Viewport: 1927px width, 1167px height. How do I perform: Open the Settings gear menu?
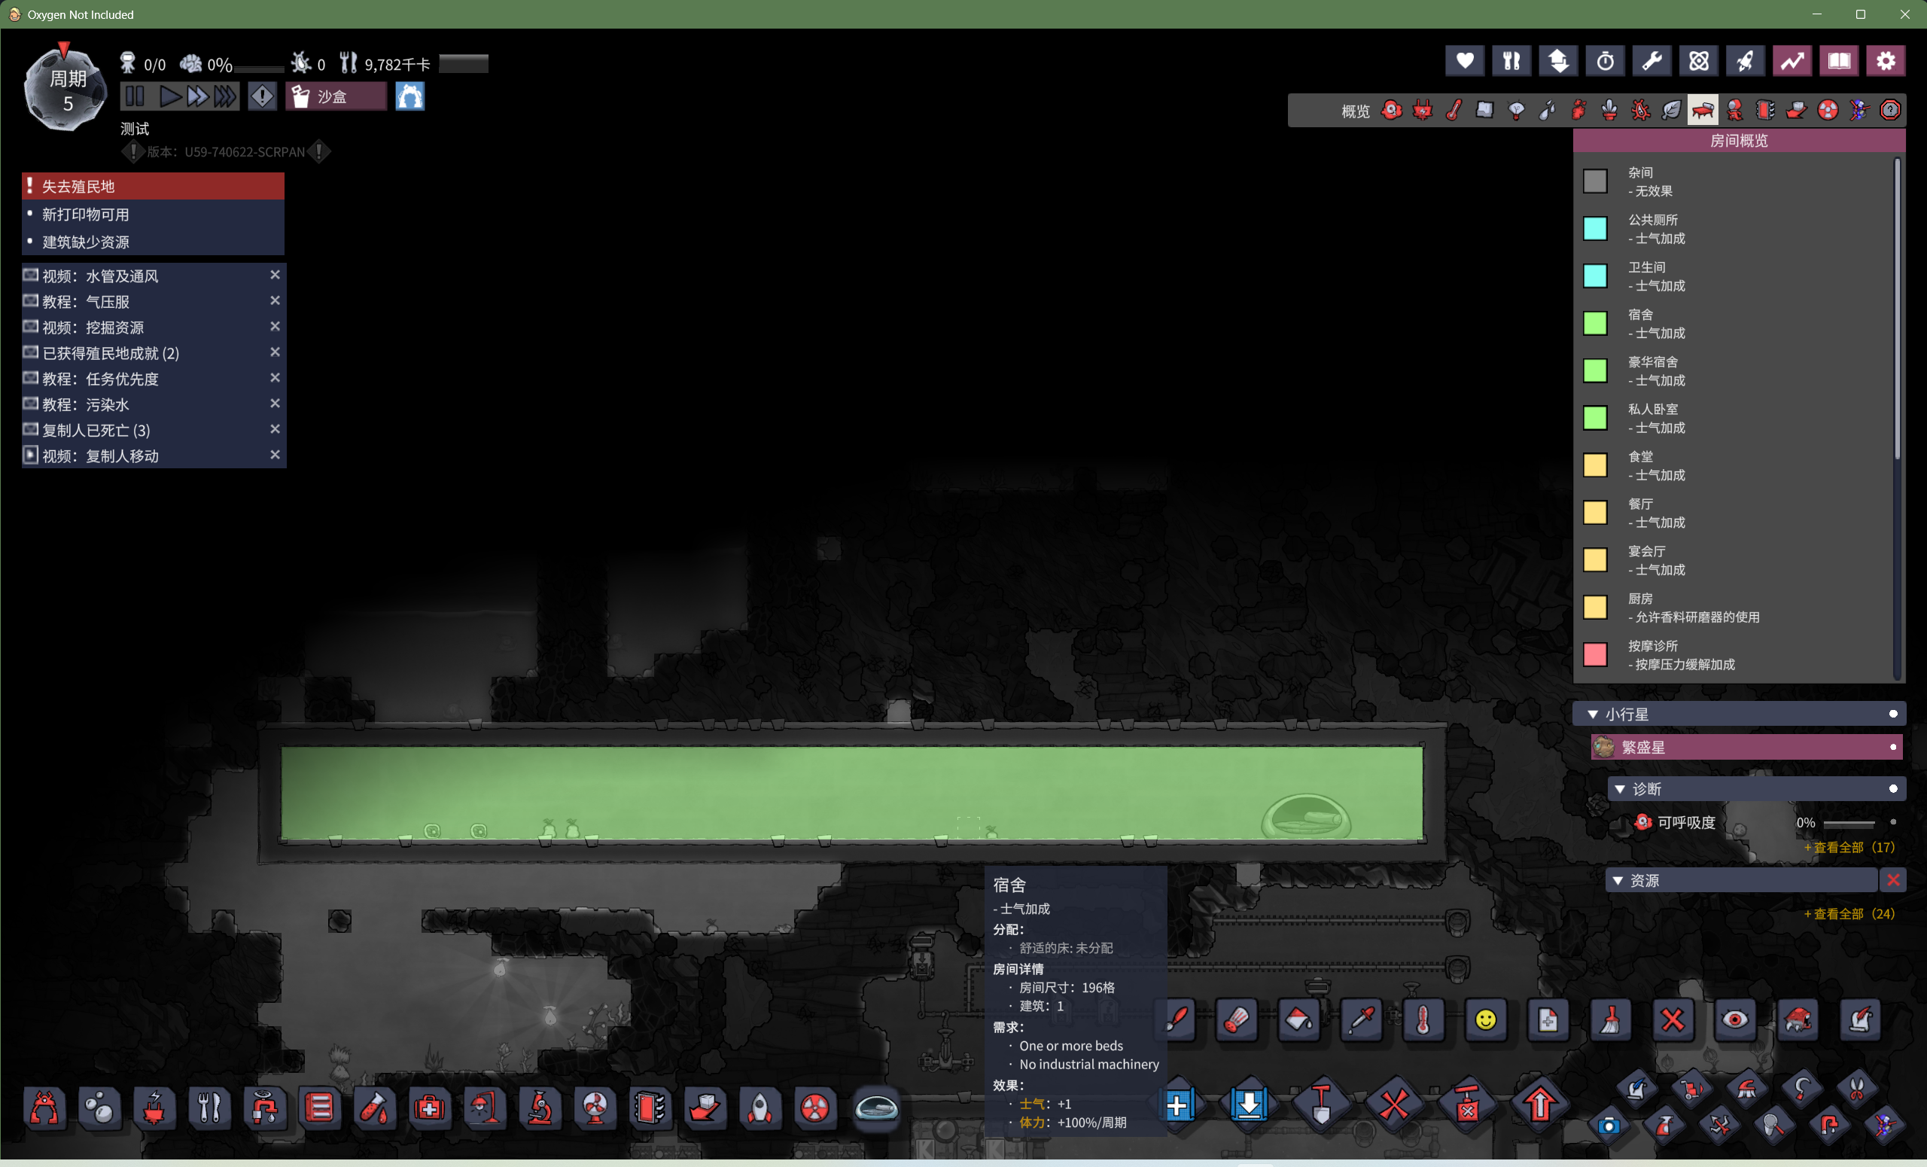point(1886,61)
